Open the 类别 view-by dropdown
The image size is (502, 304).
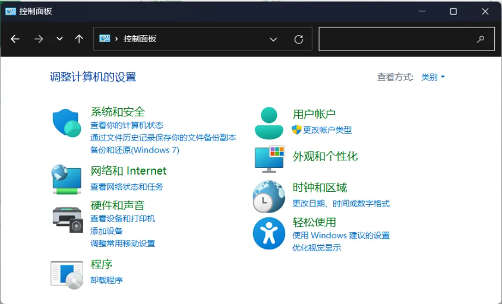click(x=433, y=77)
